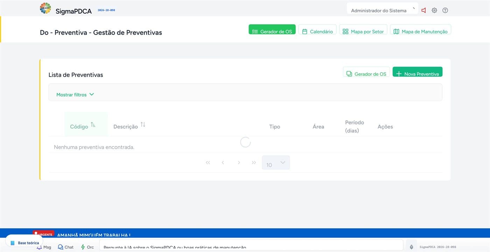
Task: Click the AI question input field
Action: coord(251,245)
